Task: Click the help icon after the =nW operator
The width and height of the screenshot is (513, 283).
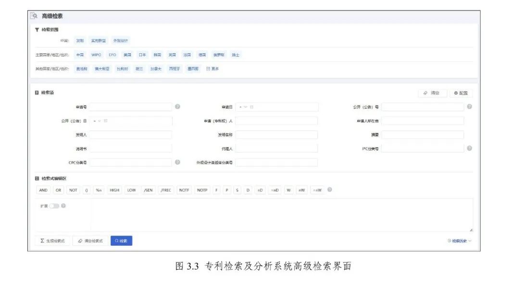Action: coord(329,189)
